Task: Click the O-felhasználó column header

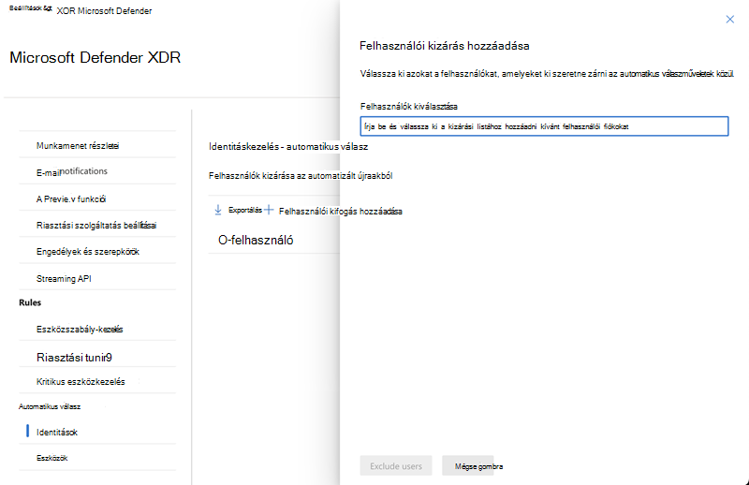Action: point(256,240)
